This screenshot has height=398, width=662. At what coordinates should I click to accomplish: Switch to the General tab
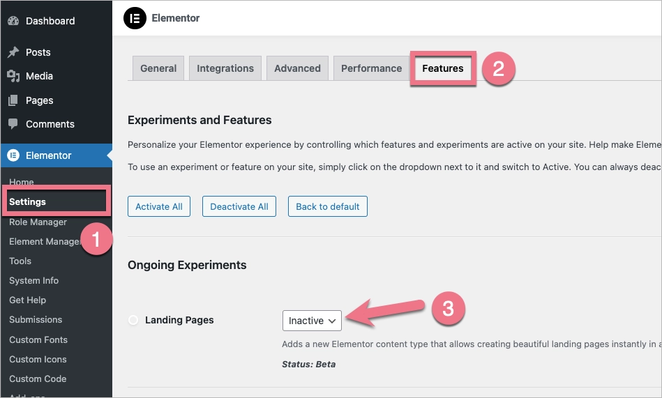coord(158,68)
